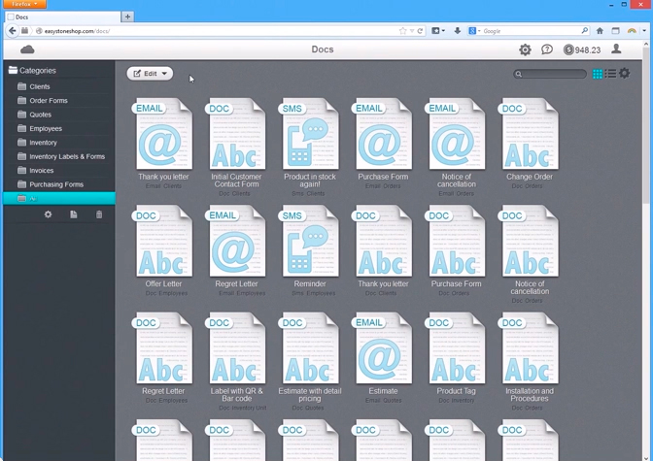Open the view options gear near search
653x461 pixels.
[x=625, y=74]
